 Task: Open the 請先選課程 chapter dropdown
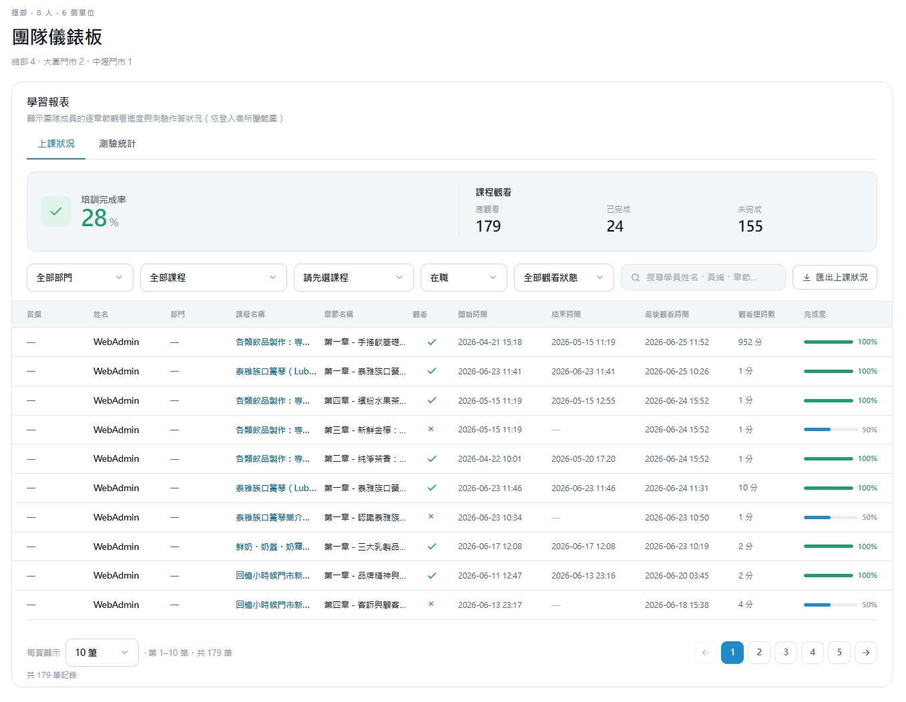[x=354, y=278]
